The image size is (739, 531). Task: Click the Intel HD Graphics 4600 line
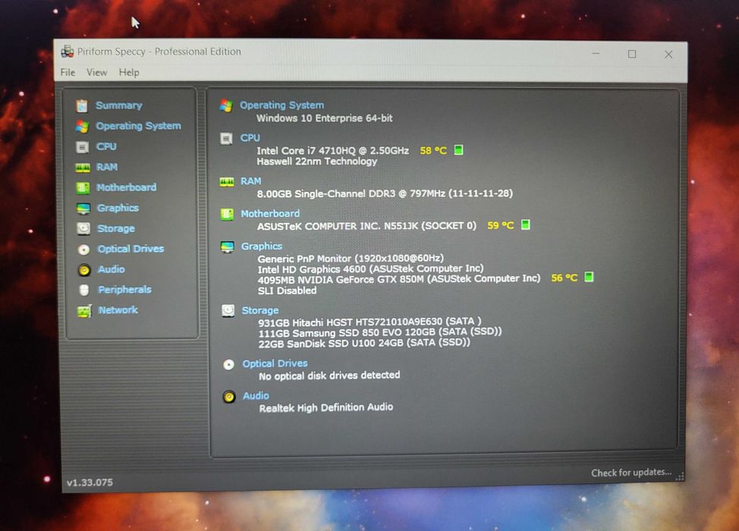click(x=370, y=269)
